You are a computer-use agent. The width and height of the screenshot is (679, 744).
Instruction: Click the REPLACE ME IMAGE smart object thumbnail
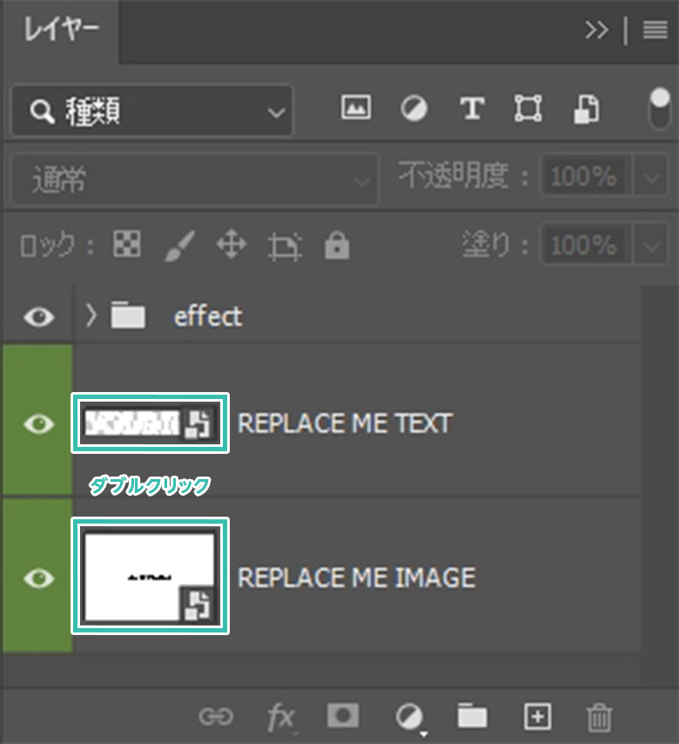150,576
